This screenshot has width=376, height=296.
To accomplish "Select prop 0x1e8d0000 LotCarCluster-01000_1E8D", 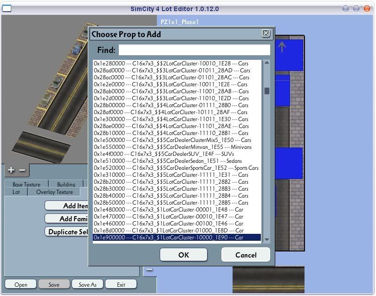I will coord(177,230).
